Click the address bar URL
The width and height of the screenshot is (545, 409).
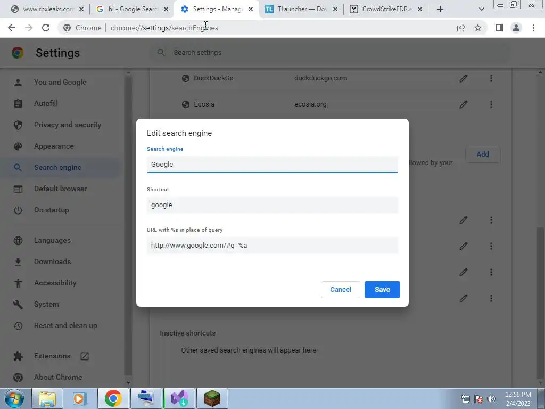click(x=164, y=28)
